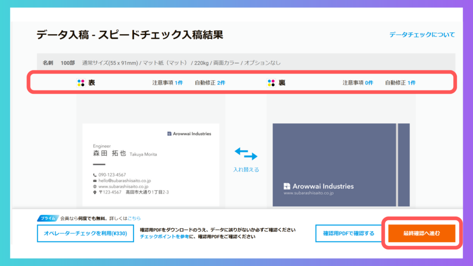The width and height of the screenshot is (473, 266).
Task: Click the Arowwai logo on the front card
Action: [x=170, y=134]
